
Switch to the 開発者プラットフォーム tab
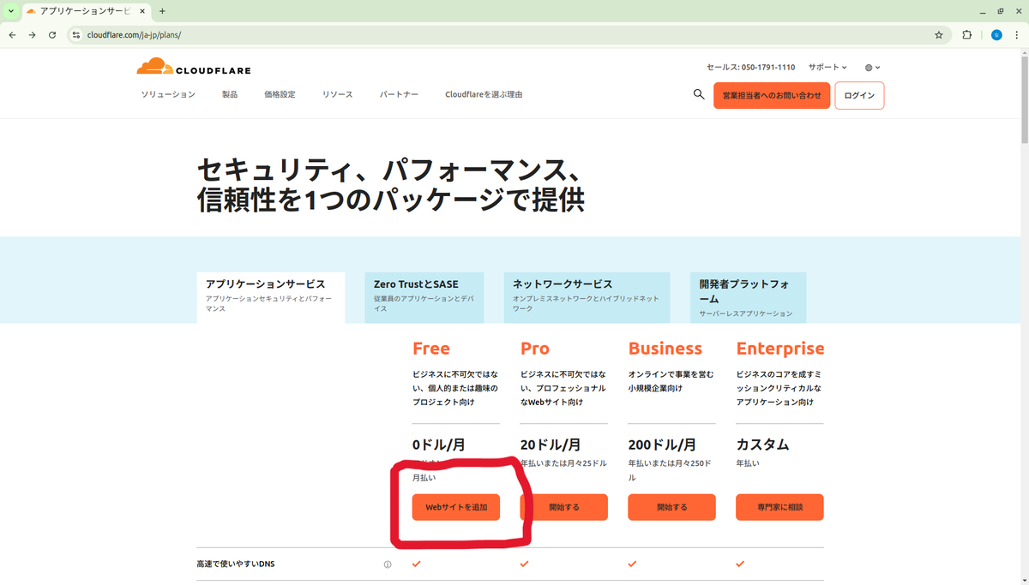(x=748, y=297)
